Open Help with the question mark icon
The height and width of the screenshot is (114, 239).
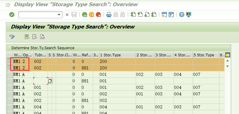(x=182, y=15)
